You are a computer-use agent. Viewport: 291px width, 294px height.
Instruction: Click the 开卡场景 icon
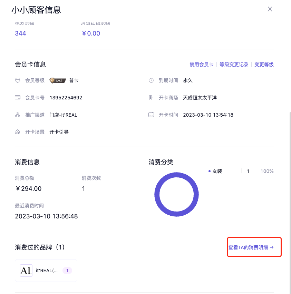click(18, 132)
